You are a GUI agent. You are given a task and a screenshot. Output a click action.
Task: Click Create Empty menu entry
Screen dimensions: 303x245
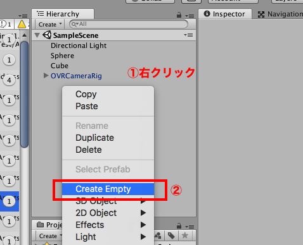108,189
